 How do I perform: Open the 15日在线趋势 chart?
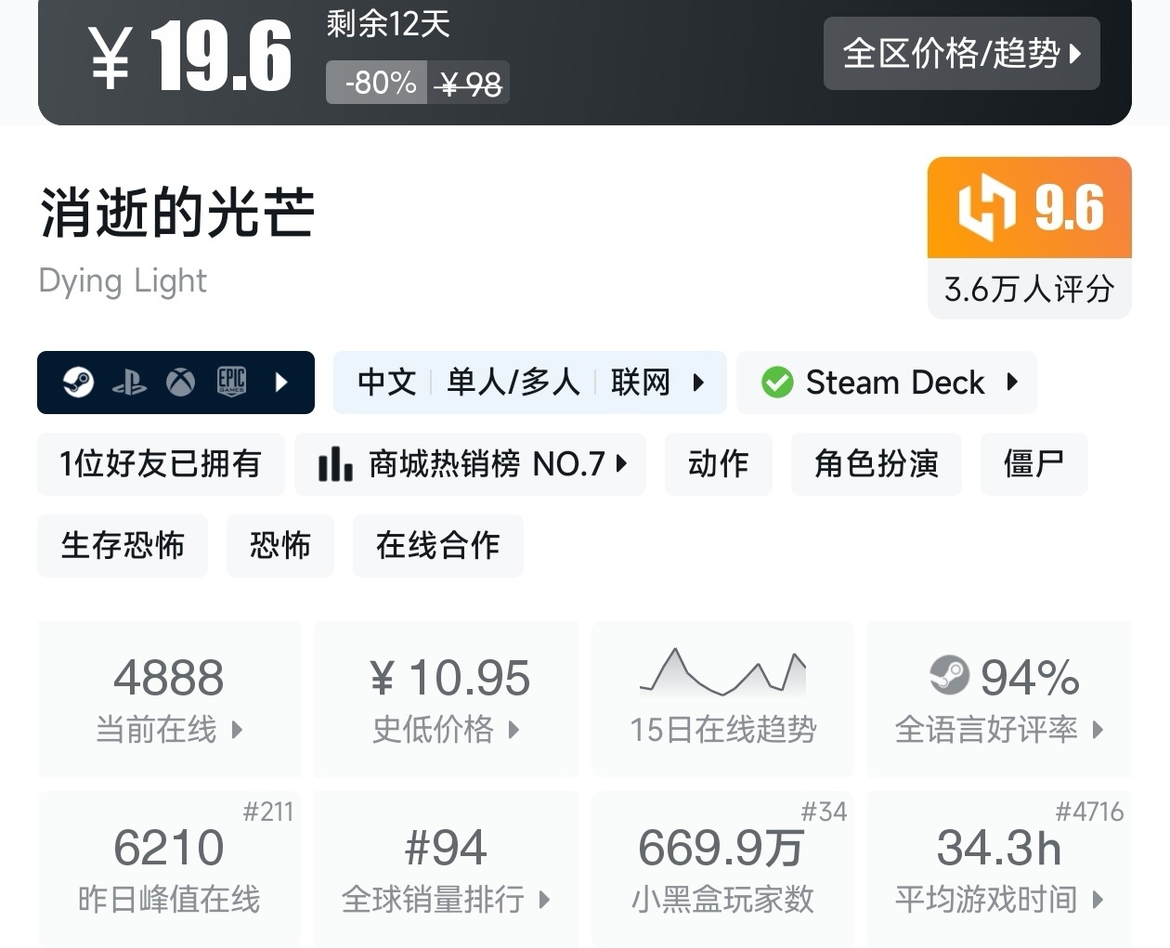(x=722, y=698)
